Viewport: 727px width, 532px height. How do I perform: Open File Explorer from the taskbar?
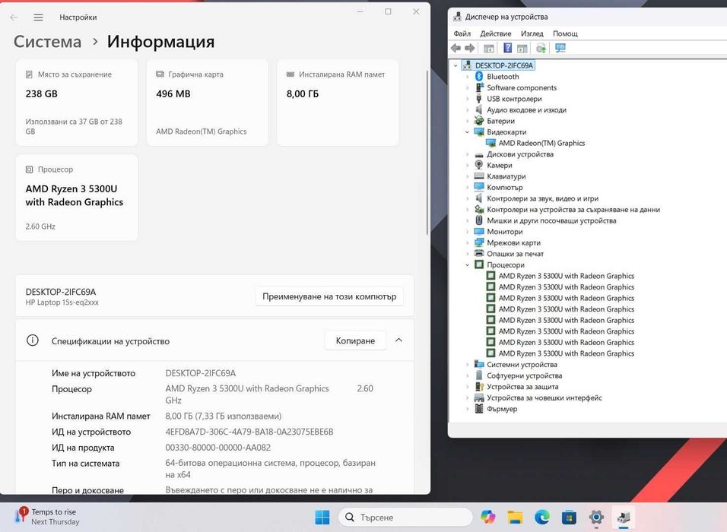(x=515, y=517)
